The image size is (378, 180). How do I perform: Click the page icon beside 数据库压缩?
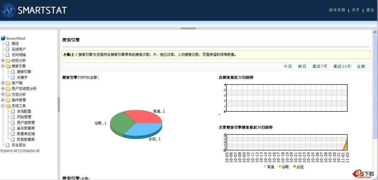[13, 134]
